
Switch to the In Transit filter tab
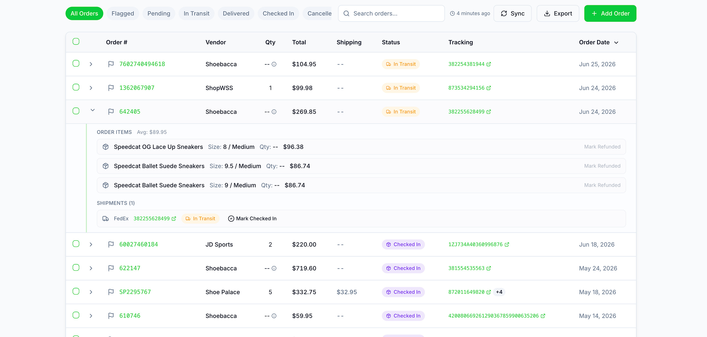click(196, 13)
